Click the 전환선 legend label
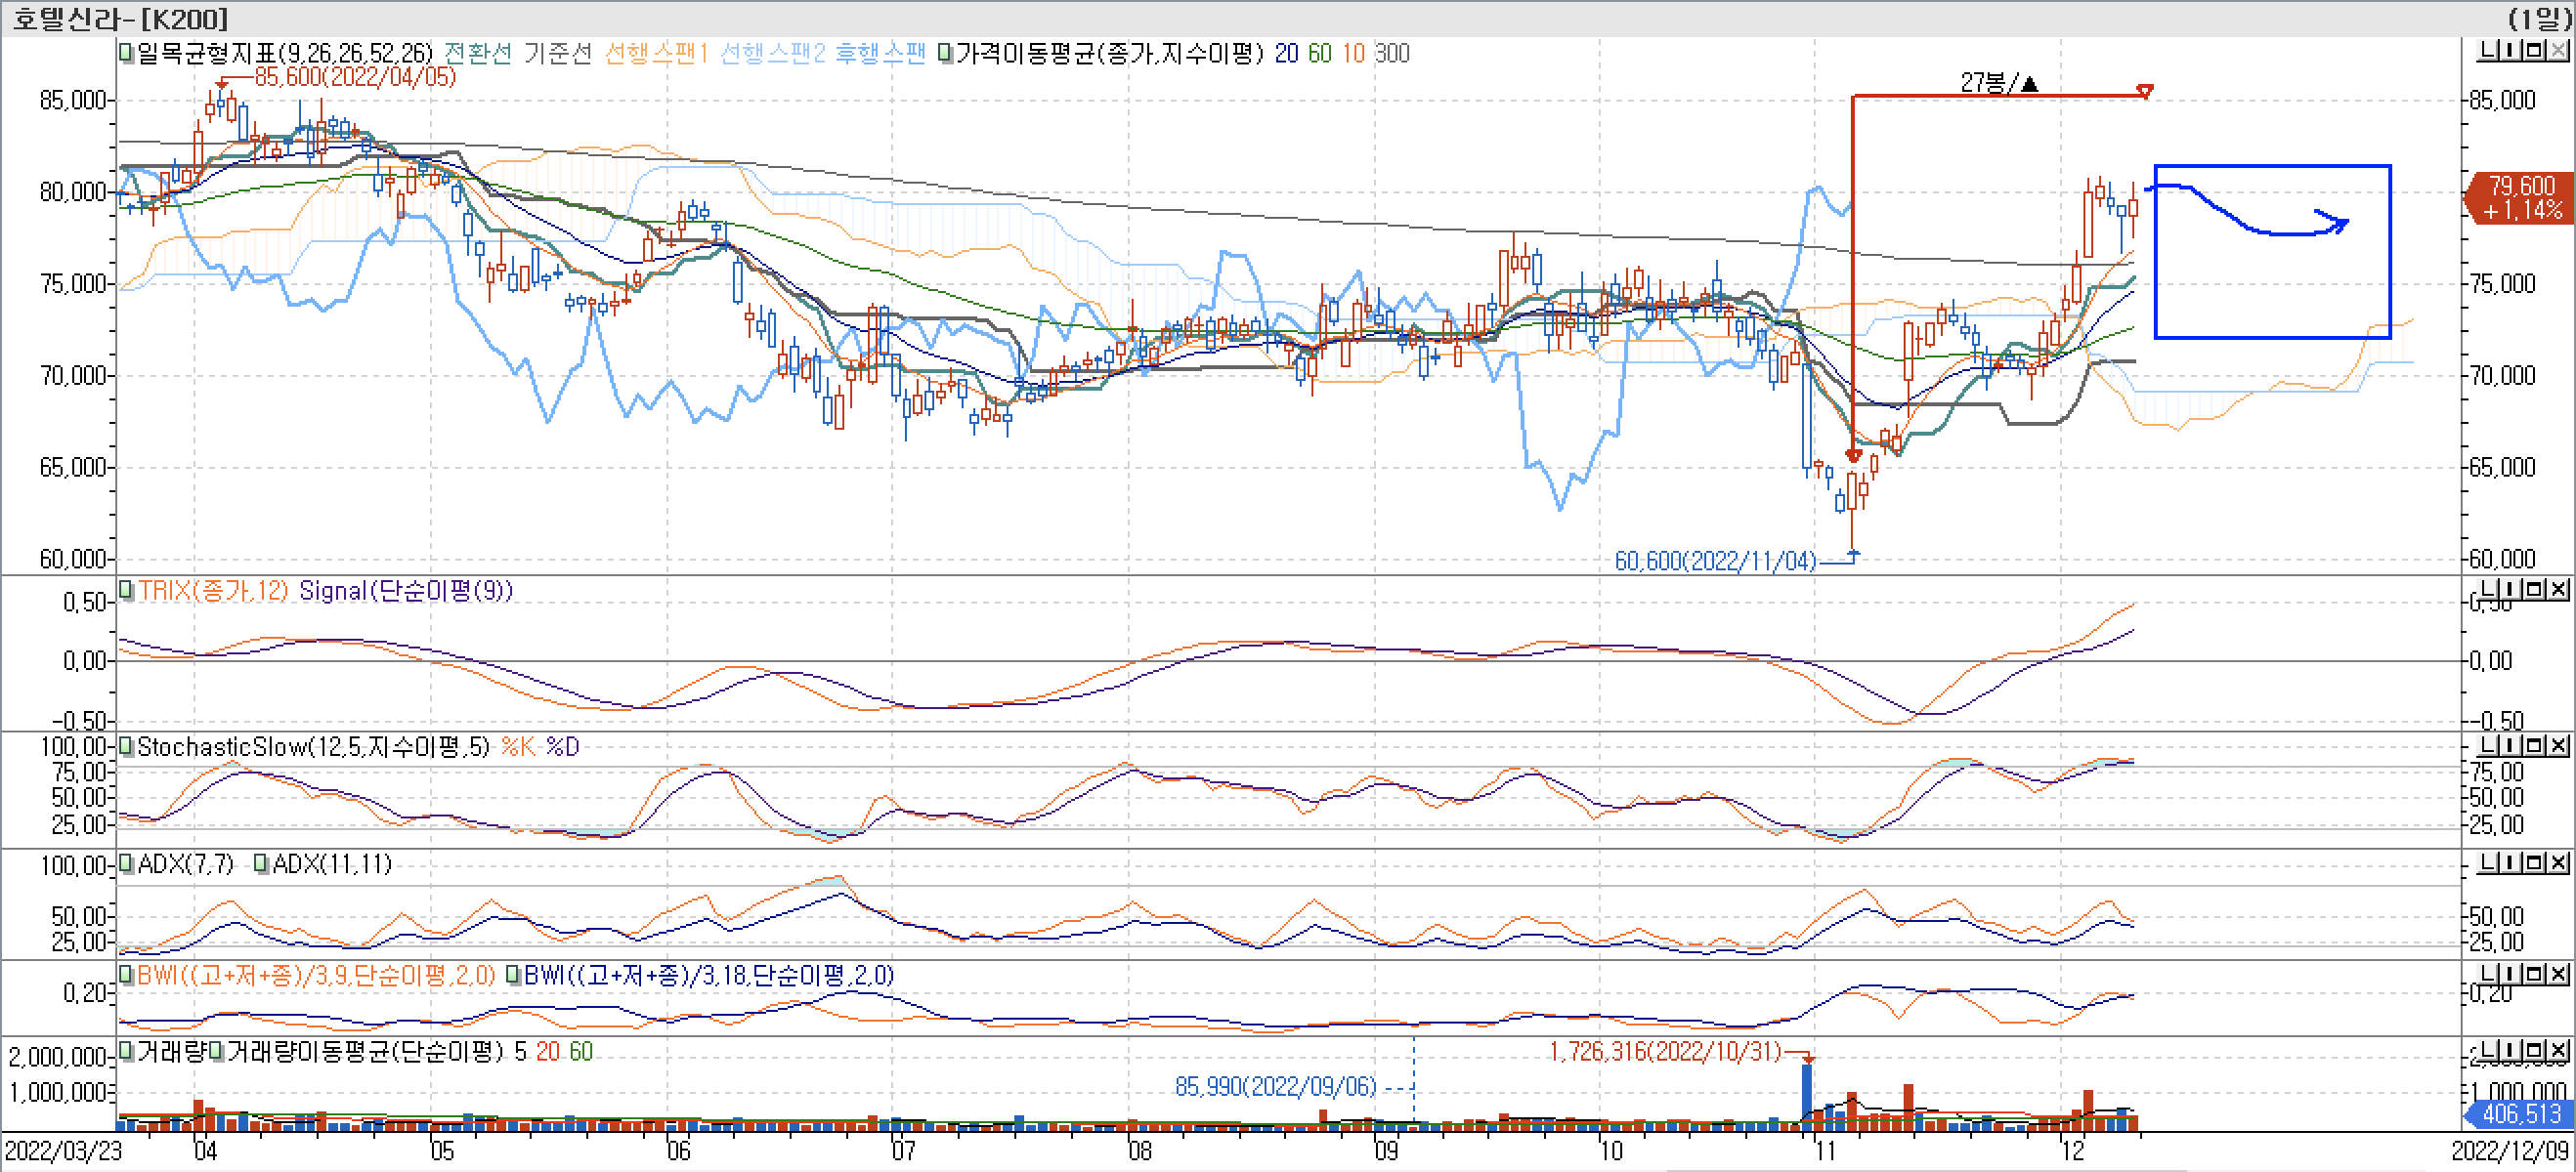 (477, 53)
